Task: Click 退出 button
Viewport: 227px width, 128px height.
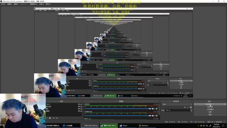Action: pyautogui.click(x=210, y=115)
